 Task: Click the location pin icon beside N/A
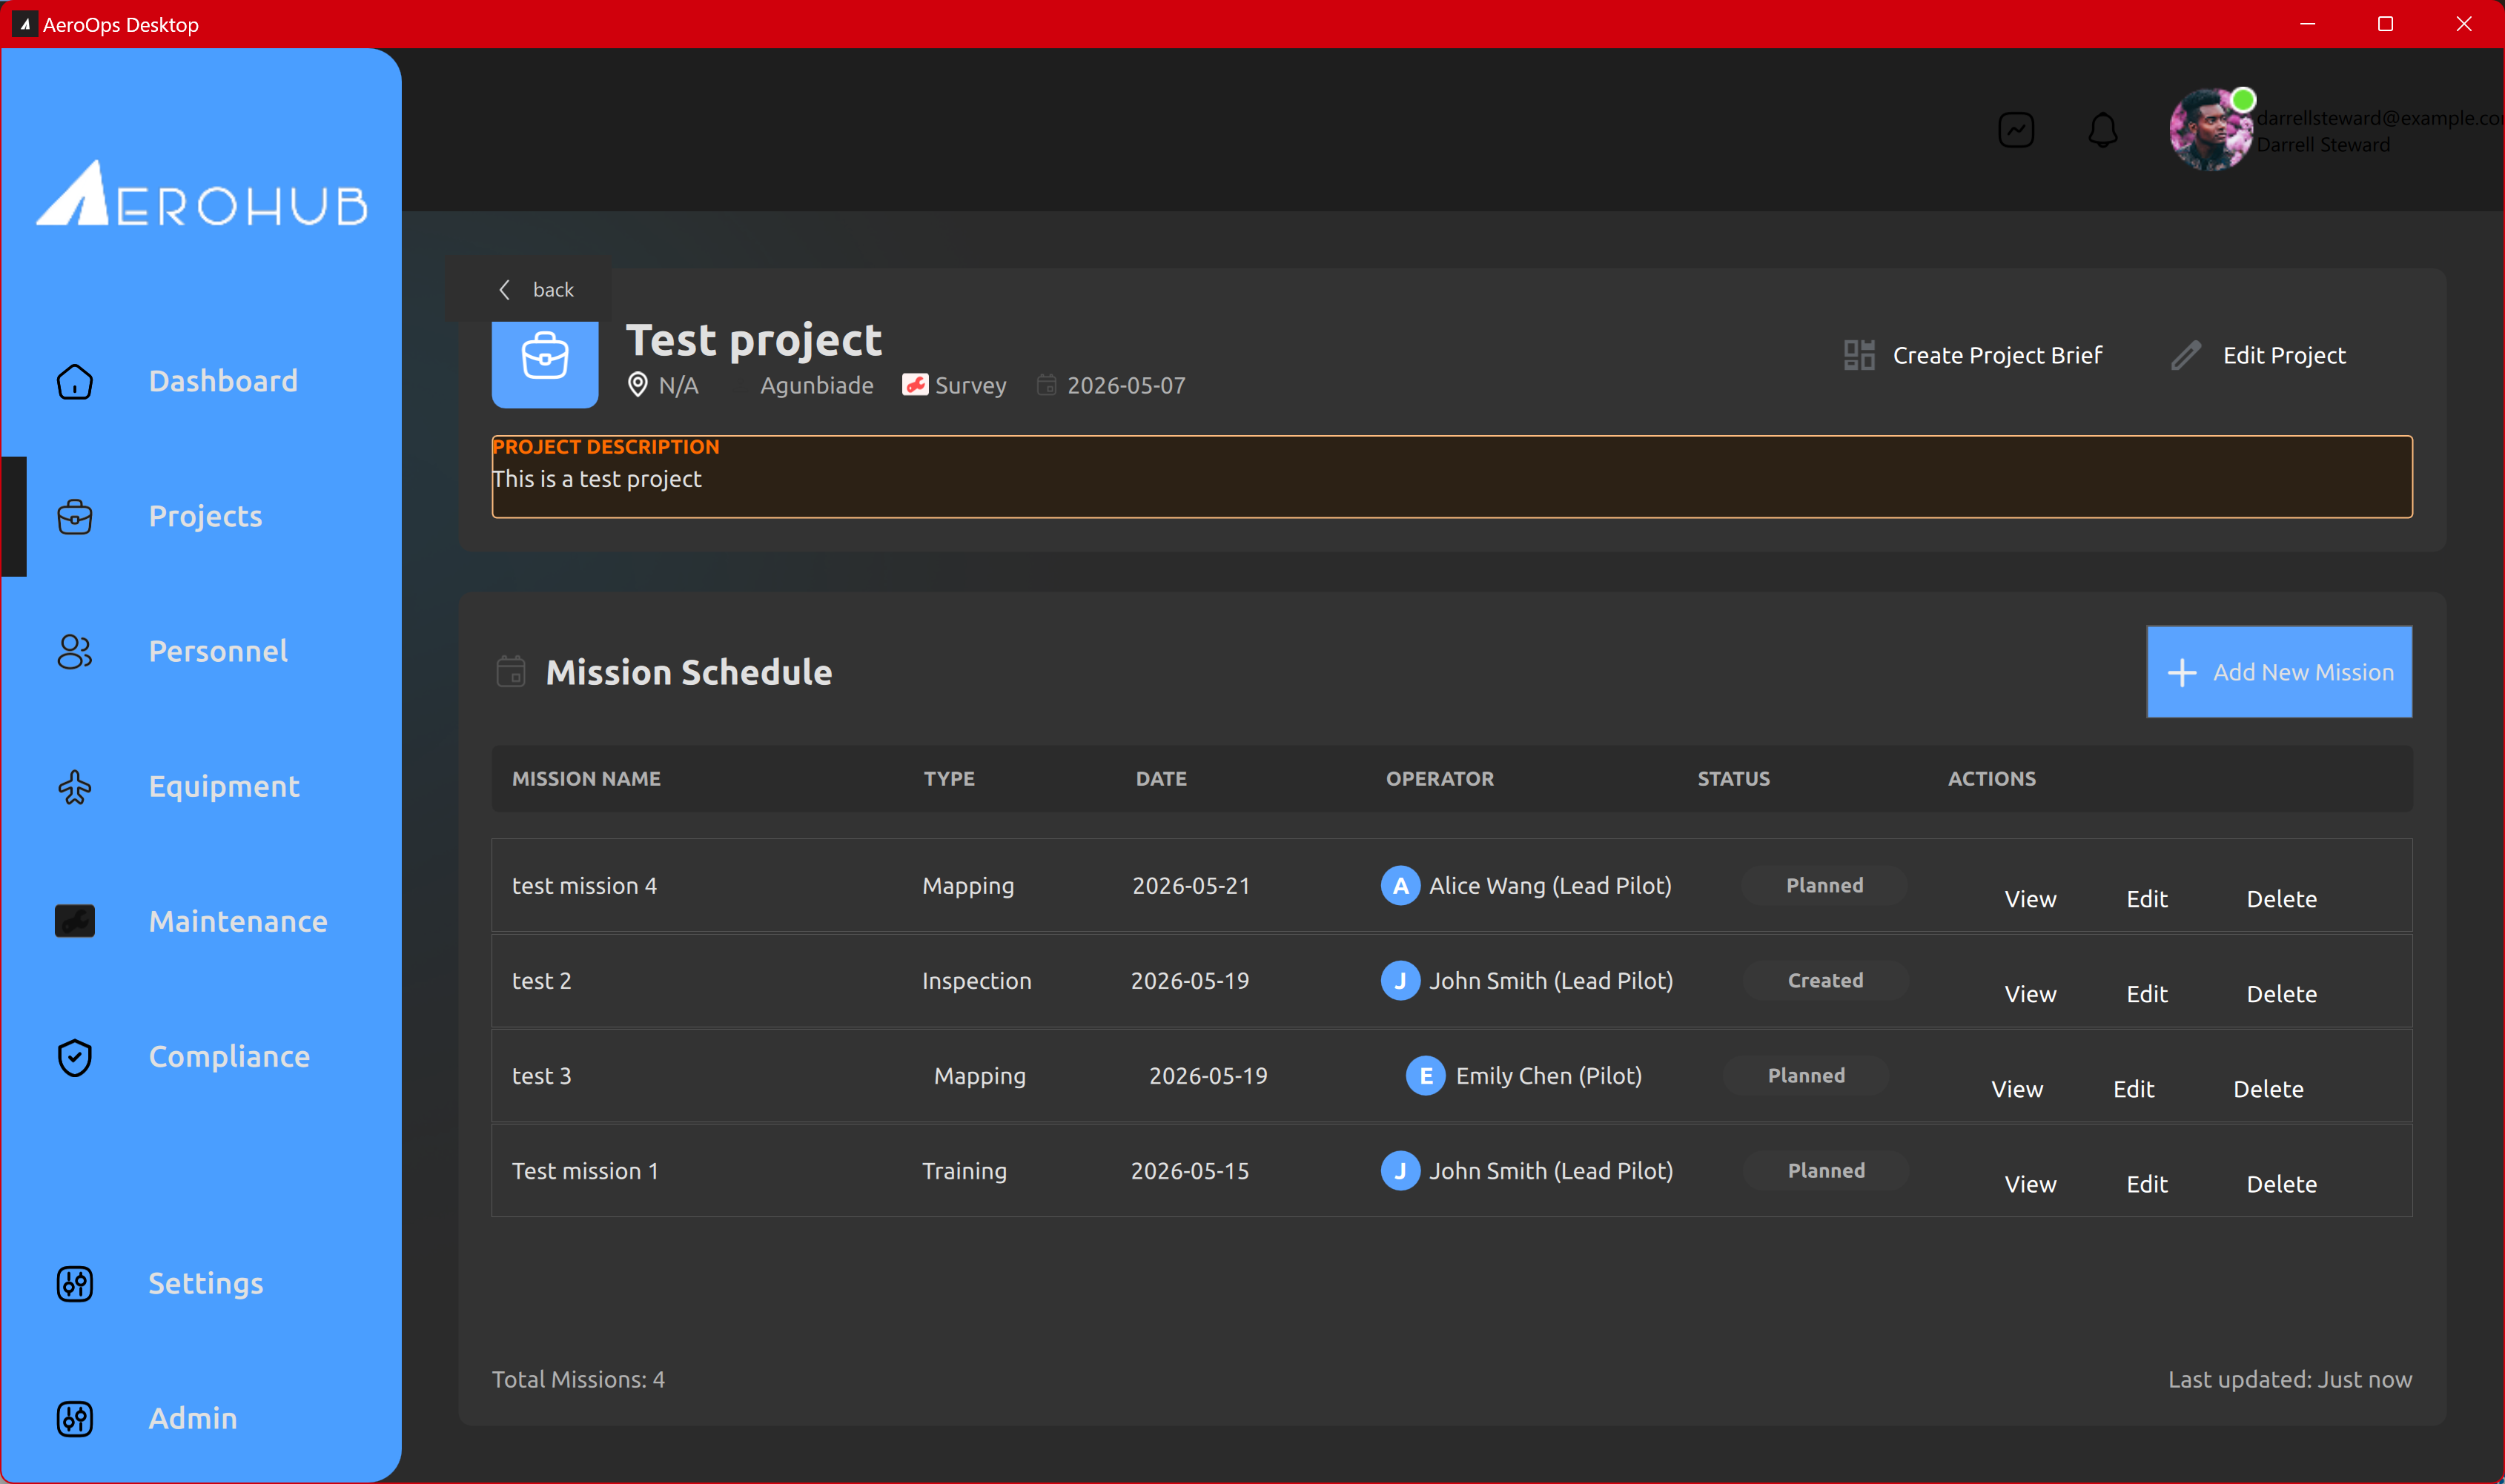pos(638,385)
